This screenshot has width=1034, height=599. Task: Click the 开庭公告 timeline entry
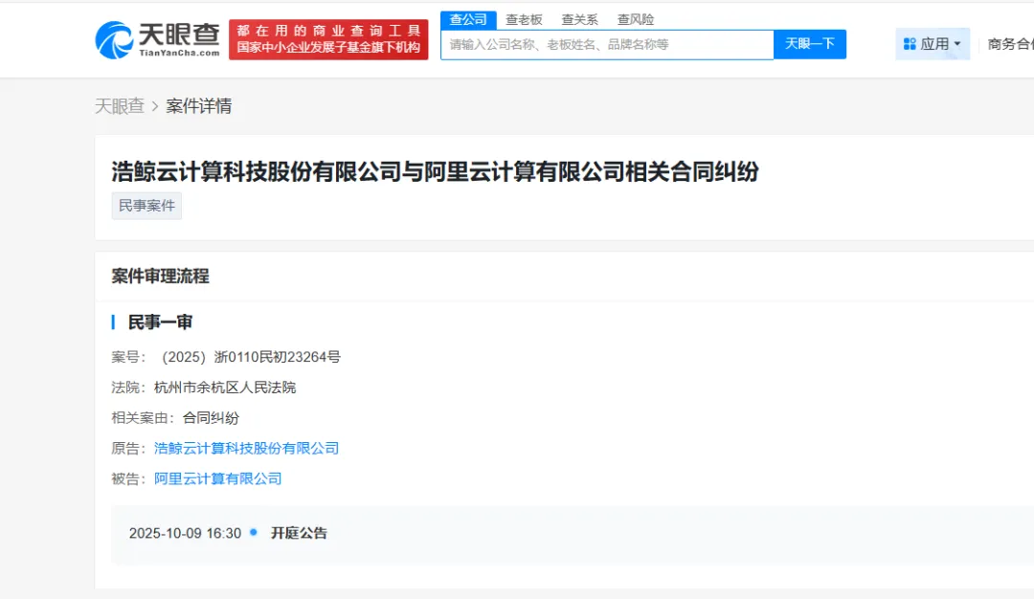click(299, 533)
